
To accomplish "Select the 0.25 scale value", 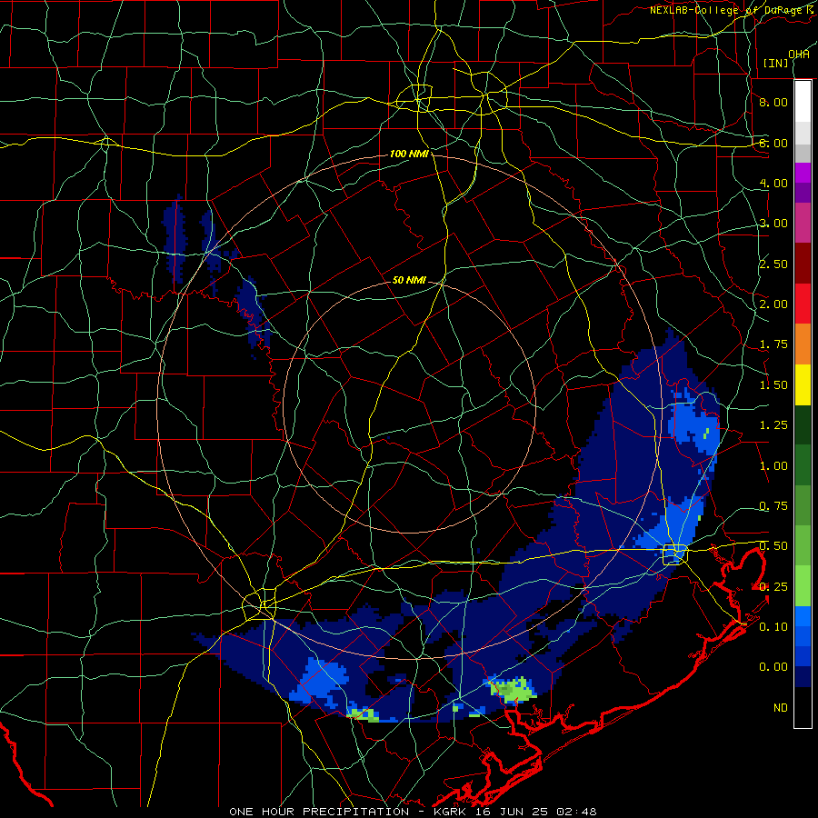I will [773, 587].
